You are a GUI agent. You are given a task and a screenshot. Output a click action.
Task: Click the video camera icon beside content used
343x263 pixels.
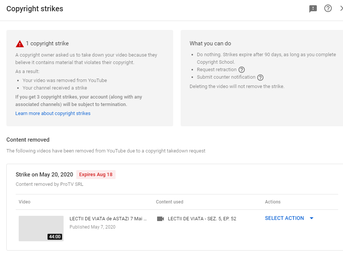(x=160, y=219)
